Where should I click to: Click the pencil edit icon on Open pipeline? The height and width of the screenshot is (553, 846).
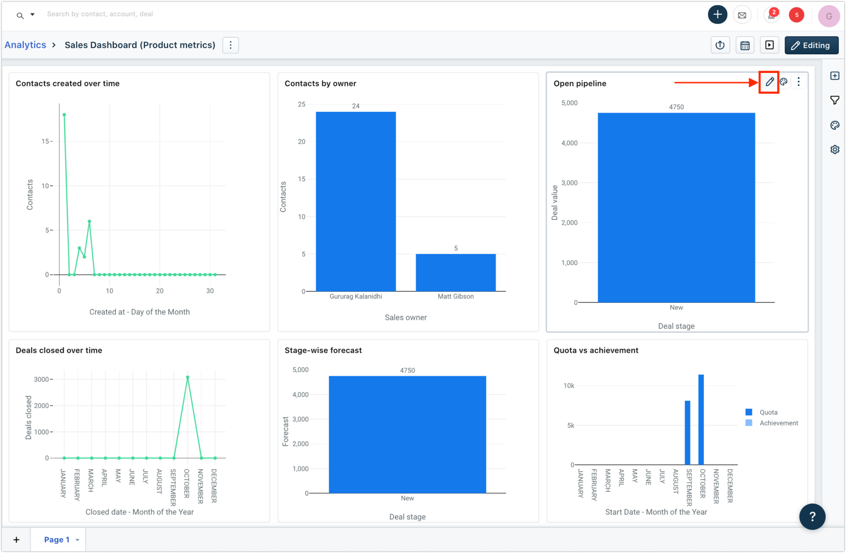tap(769, 82)
